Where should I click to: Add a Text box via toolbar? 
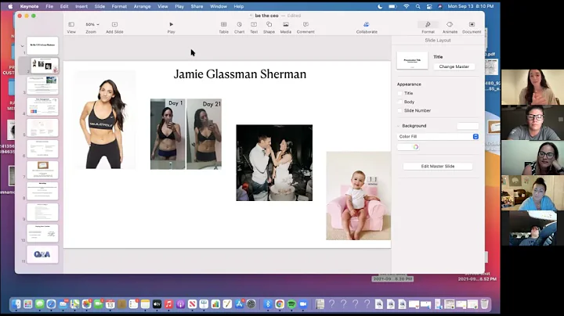(254, 24)
